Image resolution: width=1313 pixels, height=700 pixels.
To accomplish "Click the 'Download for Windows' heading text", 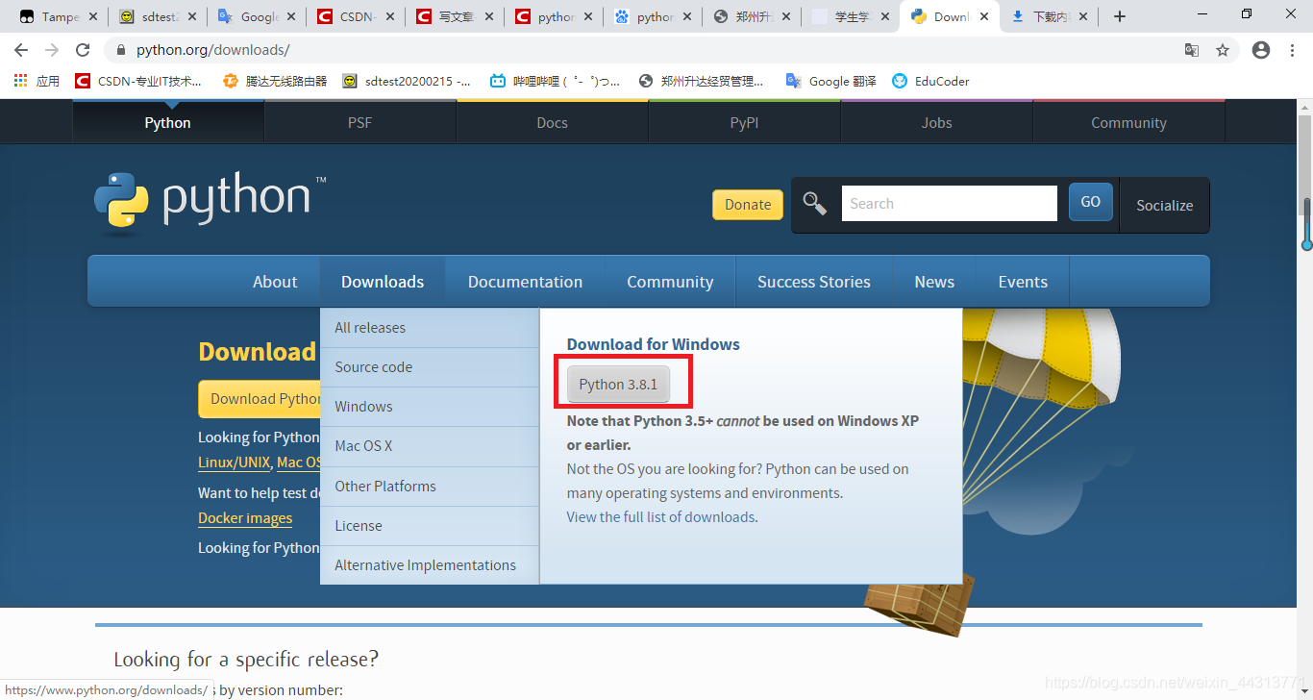I will point(654,344).
